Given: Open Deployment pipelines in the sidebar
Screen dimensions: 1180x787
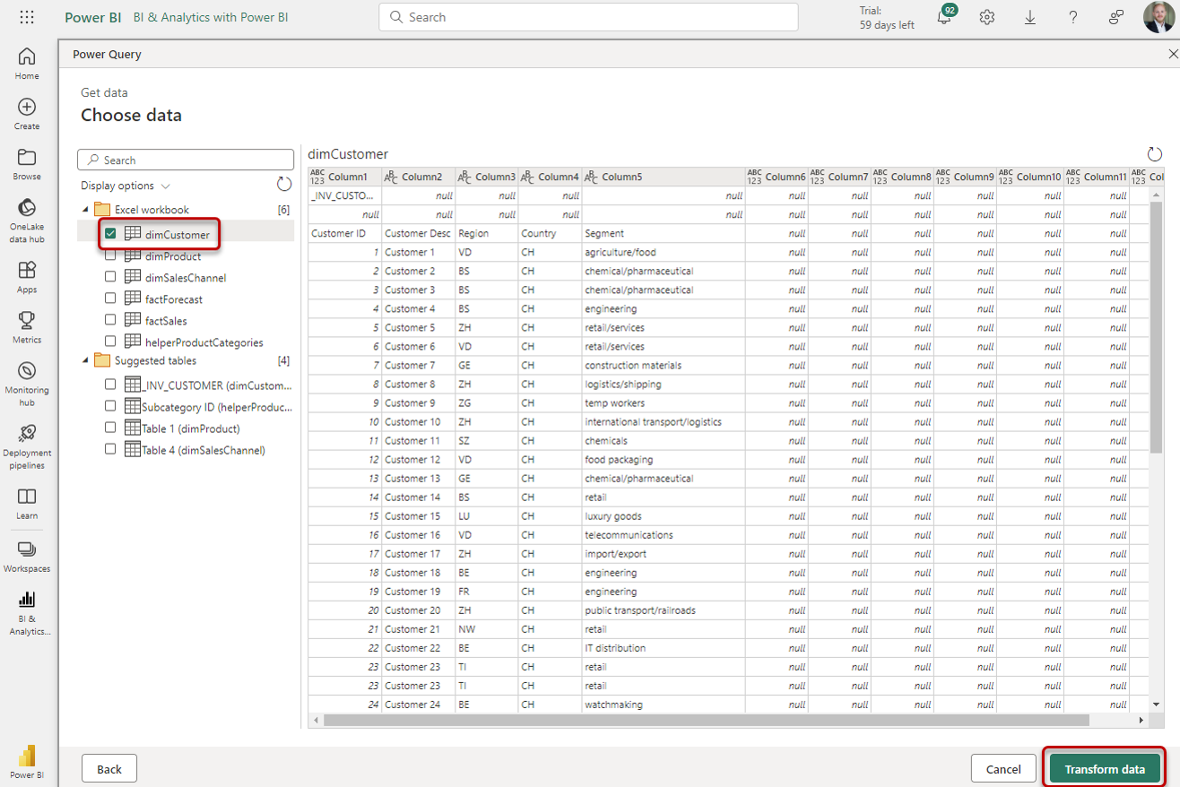Looking at the screenshot, I should pyautogui.click(x=27, y=445).
